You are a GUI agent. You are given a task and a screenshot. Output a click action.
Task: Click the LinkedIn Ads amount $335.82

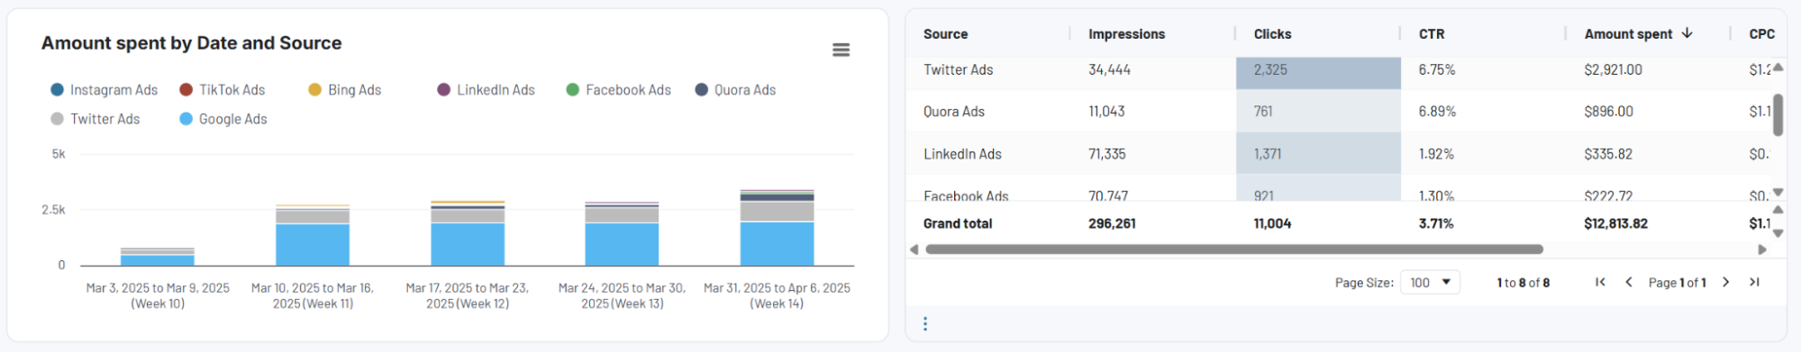point(1608,154)
